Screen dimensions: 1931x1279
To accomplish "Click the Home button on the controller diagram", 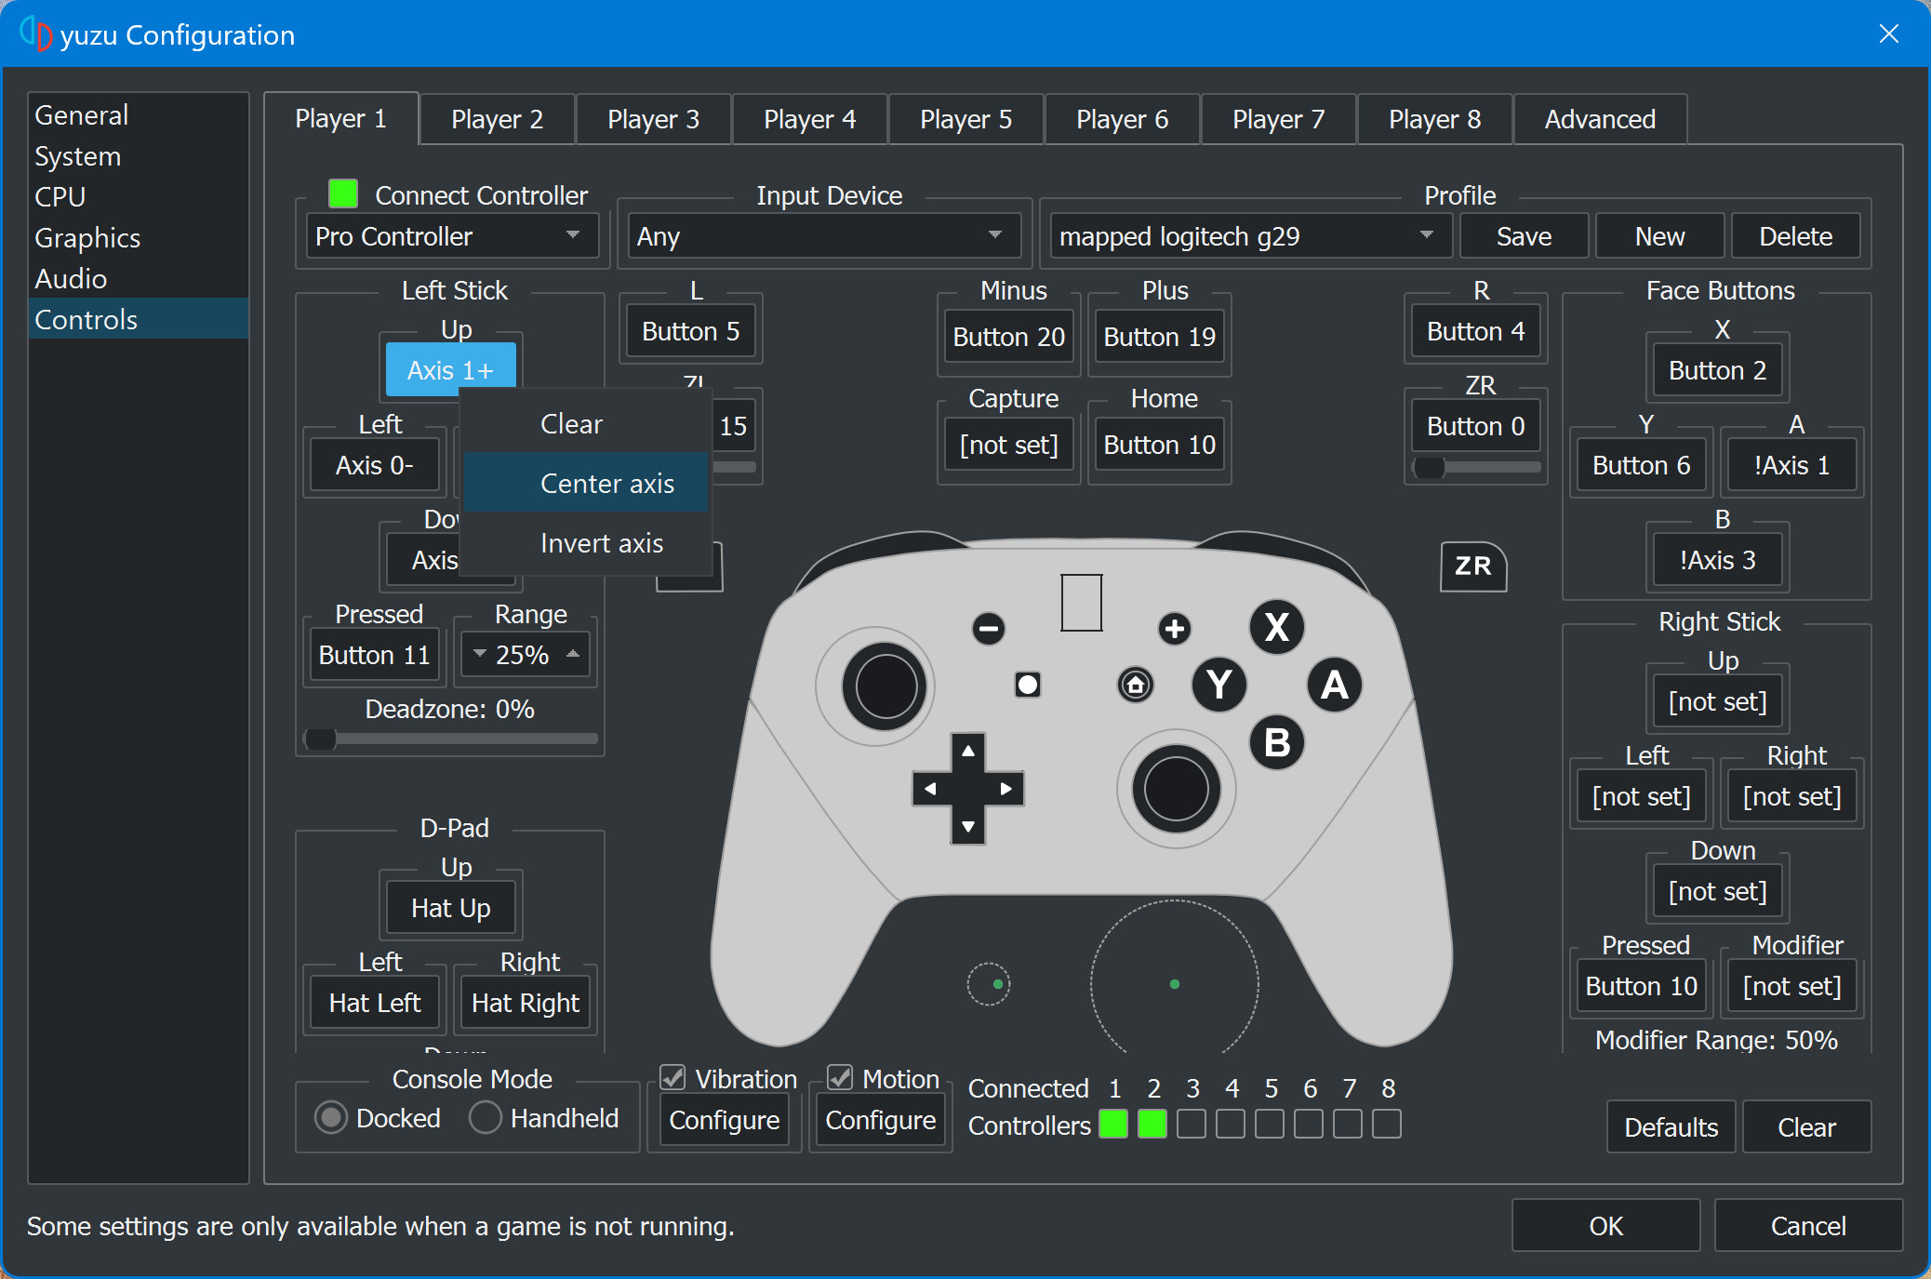I will tap(1135, 686).
